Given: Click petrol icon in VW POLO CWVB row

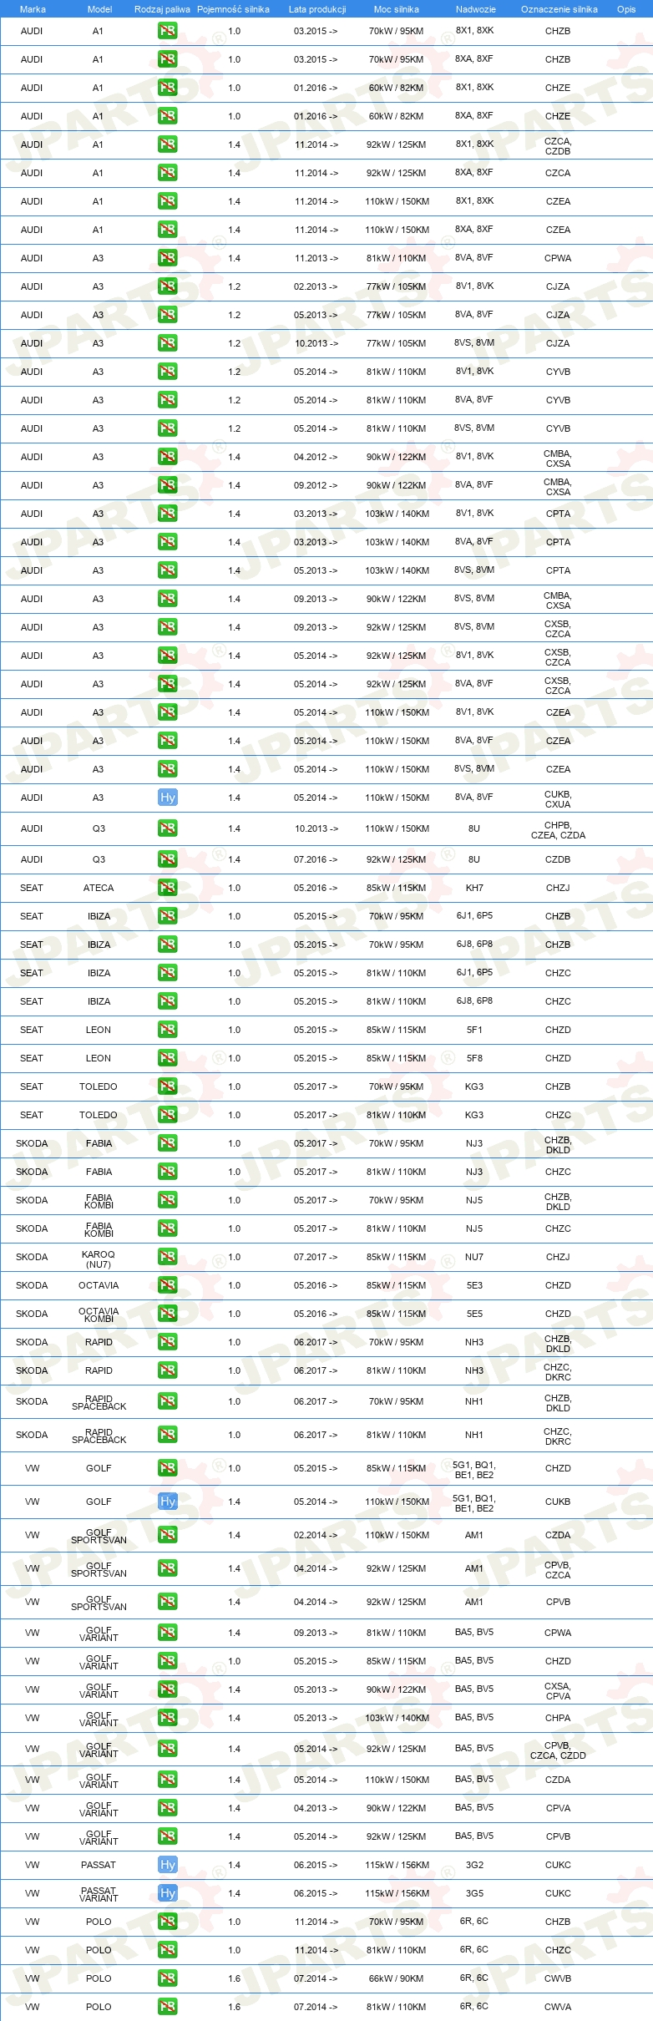Looking at the screenshot, I should tap(167, 1978).
